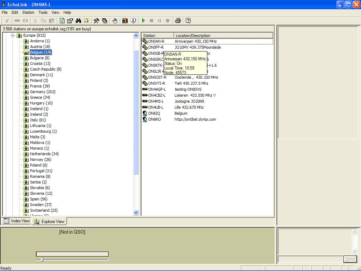Click the lightning Transmit toolbar icon

(x=7, y=21)
